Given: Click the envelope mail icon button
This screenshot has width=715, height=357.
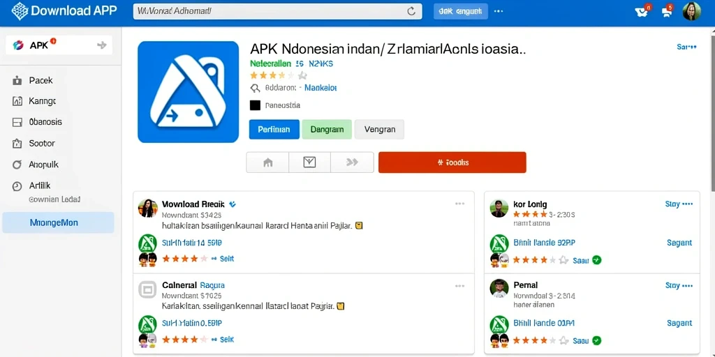Looking at the screenshot, I should click(309, 162).
